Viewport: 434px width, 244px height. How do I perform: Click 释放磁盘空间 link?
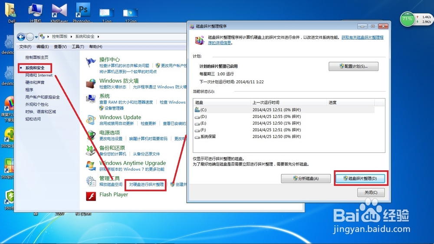(x=111, y=184)
